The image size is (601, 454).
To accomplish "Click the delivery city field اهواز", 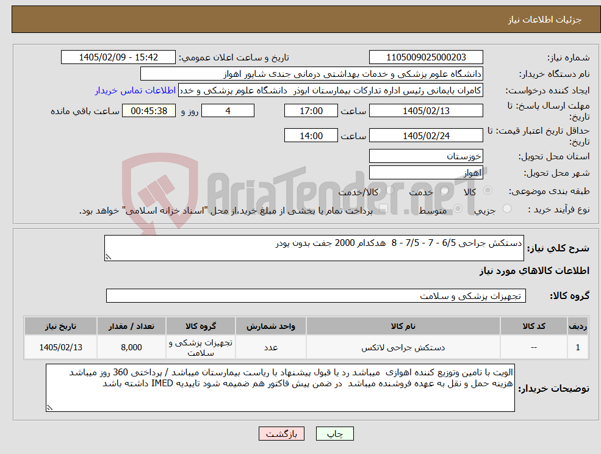I will coord(426,173).
